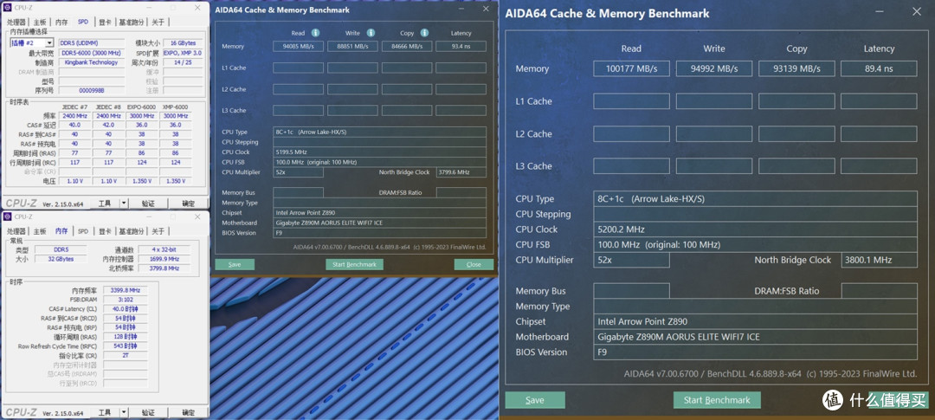Screen dimensions: 935x420
Task: Click the 3800.1 MHz North Bridge Clock field
Action: [x=879, y=260]
